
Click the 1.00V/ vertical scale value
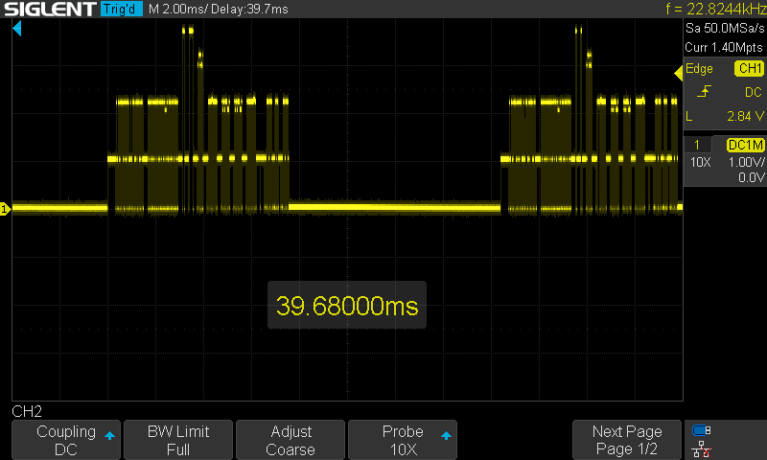746,162
